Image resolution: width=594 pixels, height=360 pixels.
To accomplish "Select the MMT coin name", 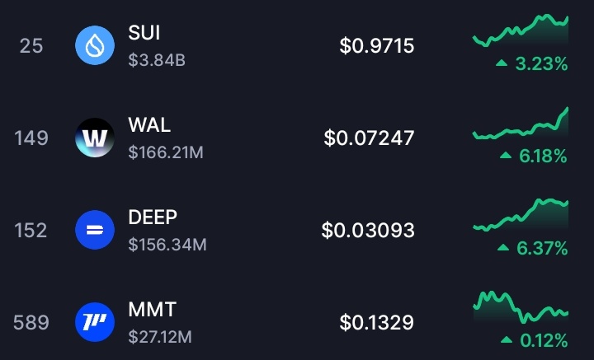I will [152, 310].
